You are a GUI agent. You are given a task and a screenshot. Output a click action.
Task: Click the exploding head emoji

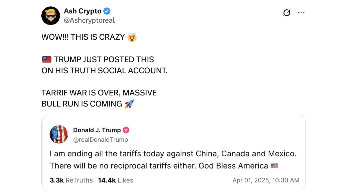click(132, 37)
